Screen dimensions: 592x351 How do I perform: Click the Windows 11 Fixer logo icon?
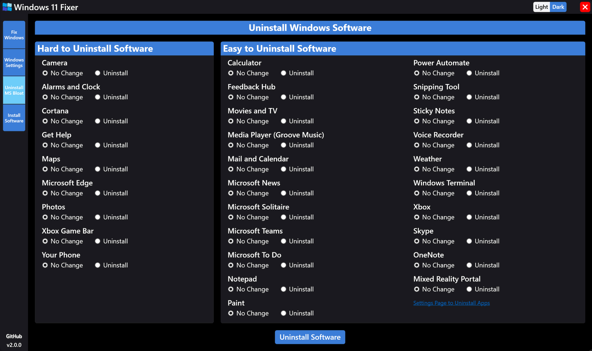[7, 7]
